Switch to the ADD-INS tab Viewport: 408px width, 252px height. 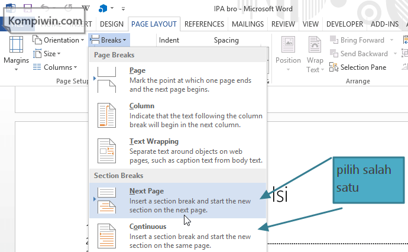coord(384,24)
